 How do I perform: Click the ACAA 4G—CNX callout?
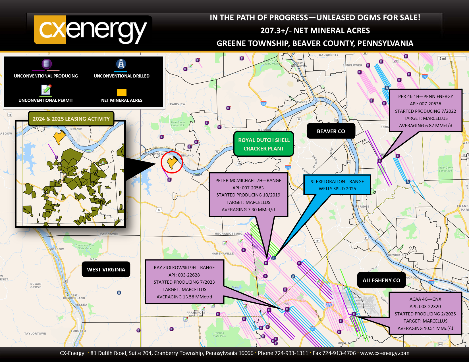pos(425,313)
